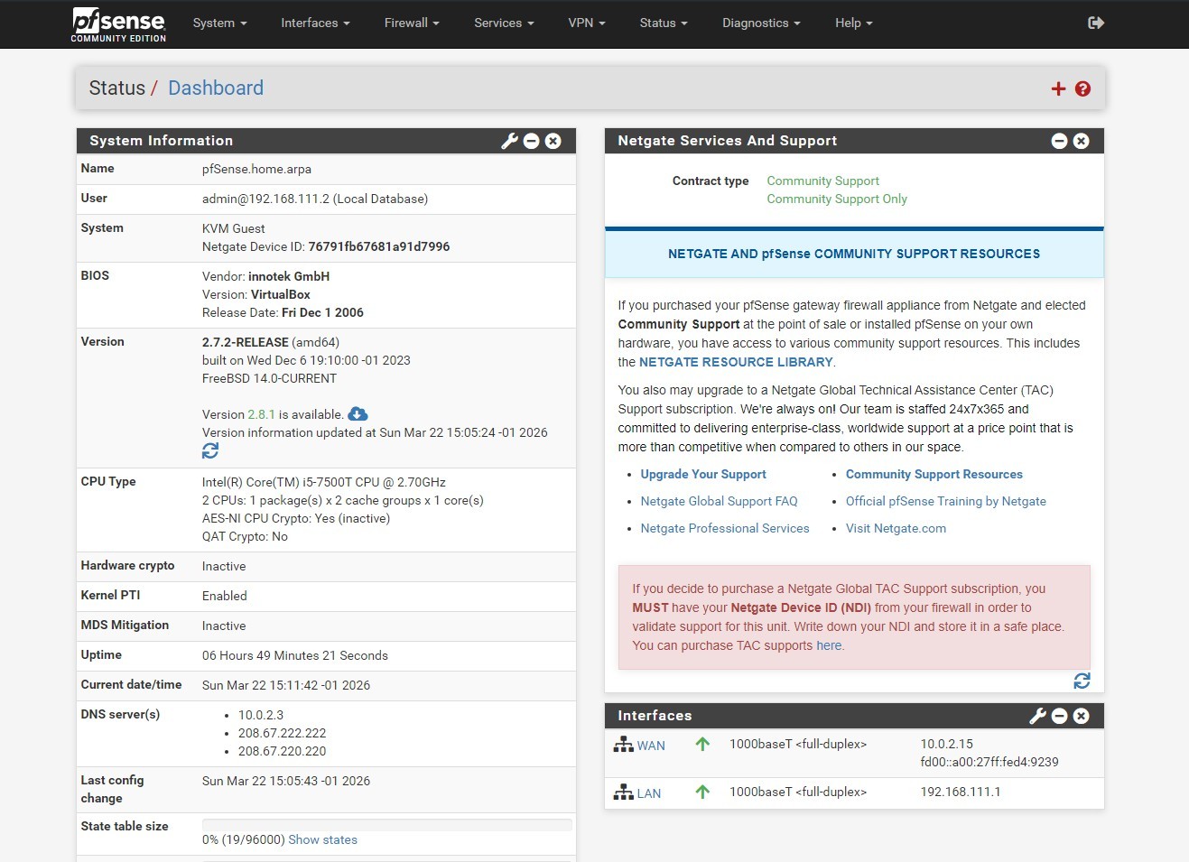This screenshot has width=1189, height=862.
Task: Open the Help menu
Action: coord(851,23)
